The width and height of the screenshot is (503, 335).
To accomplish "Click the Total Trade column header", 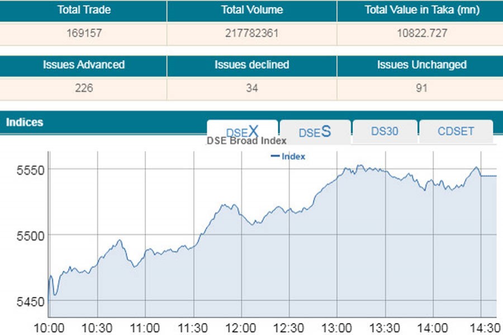I will click(83, 10).
